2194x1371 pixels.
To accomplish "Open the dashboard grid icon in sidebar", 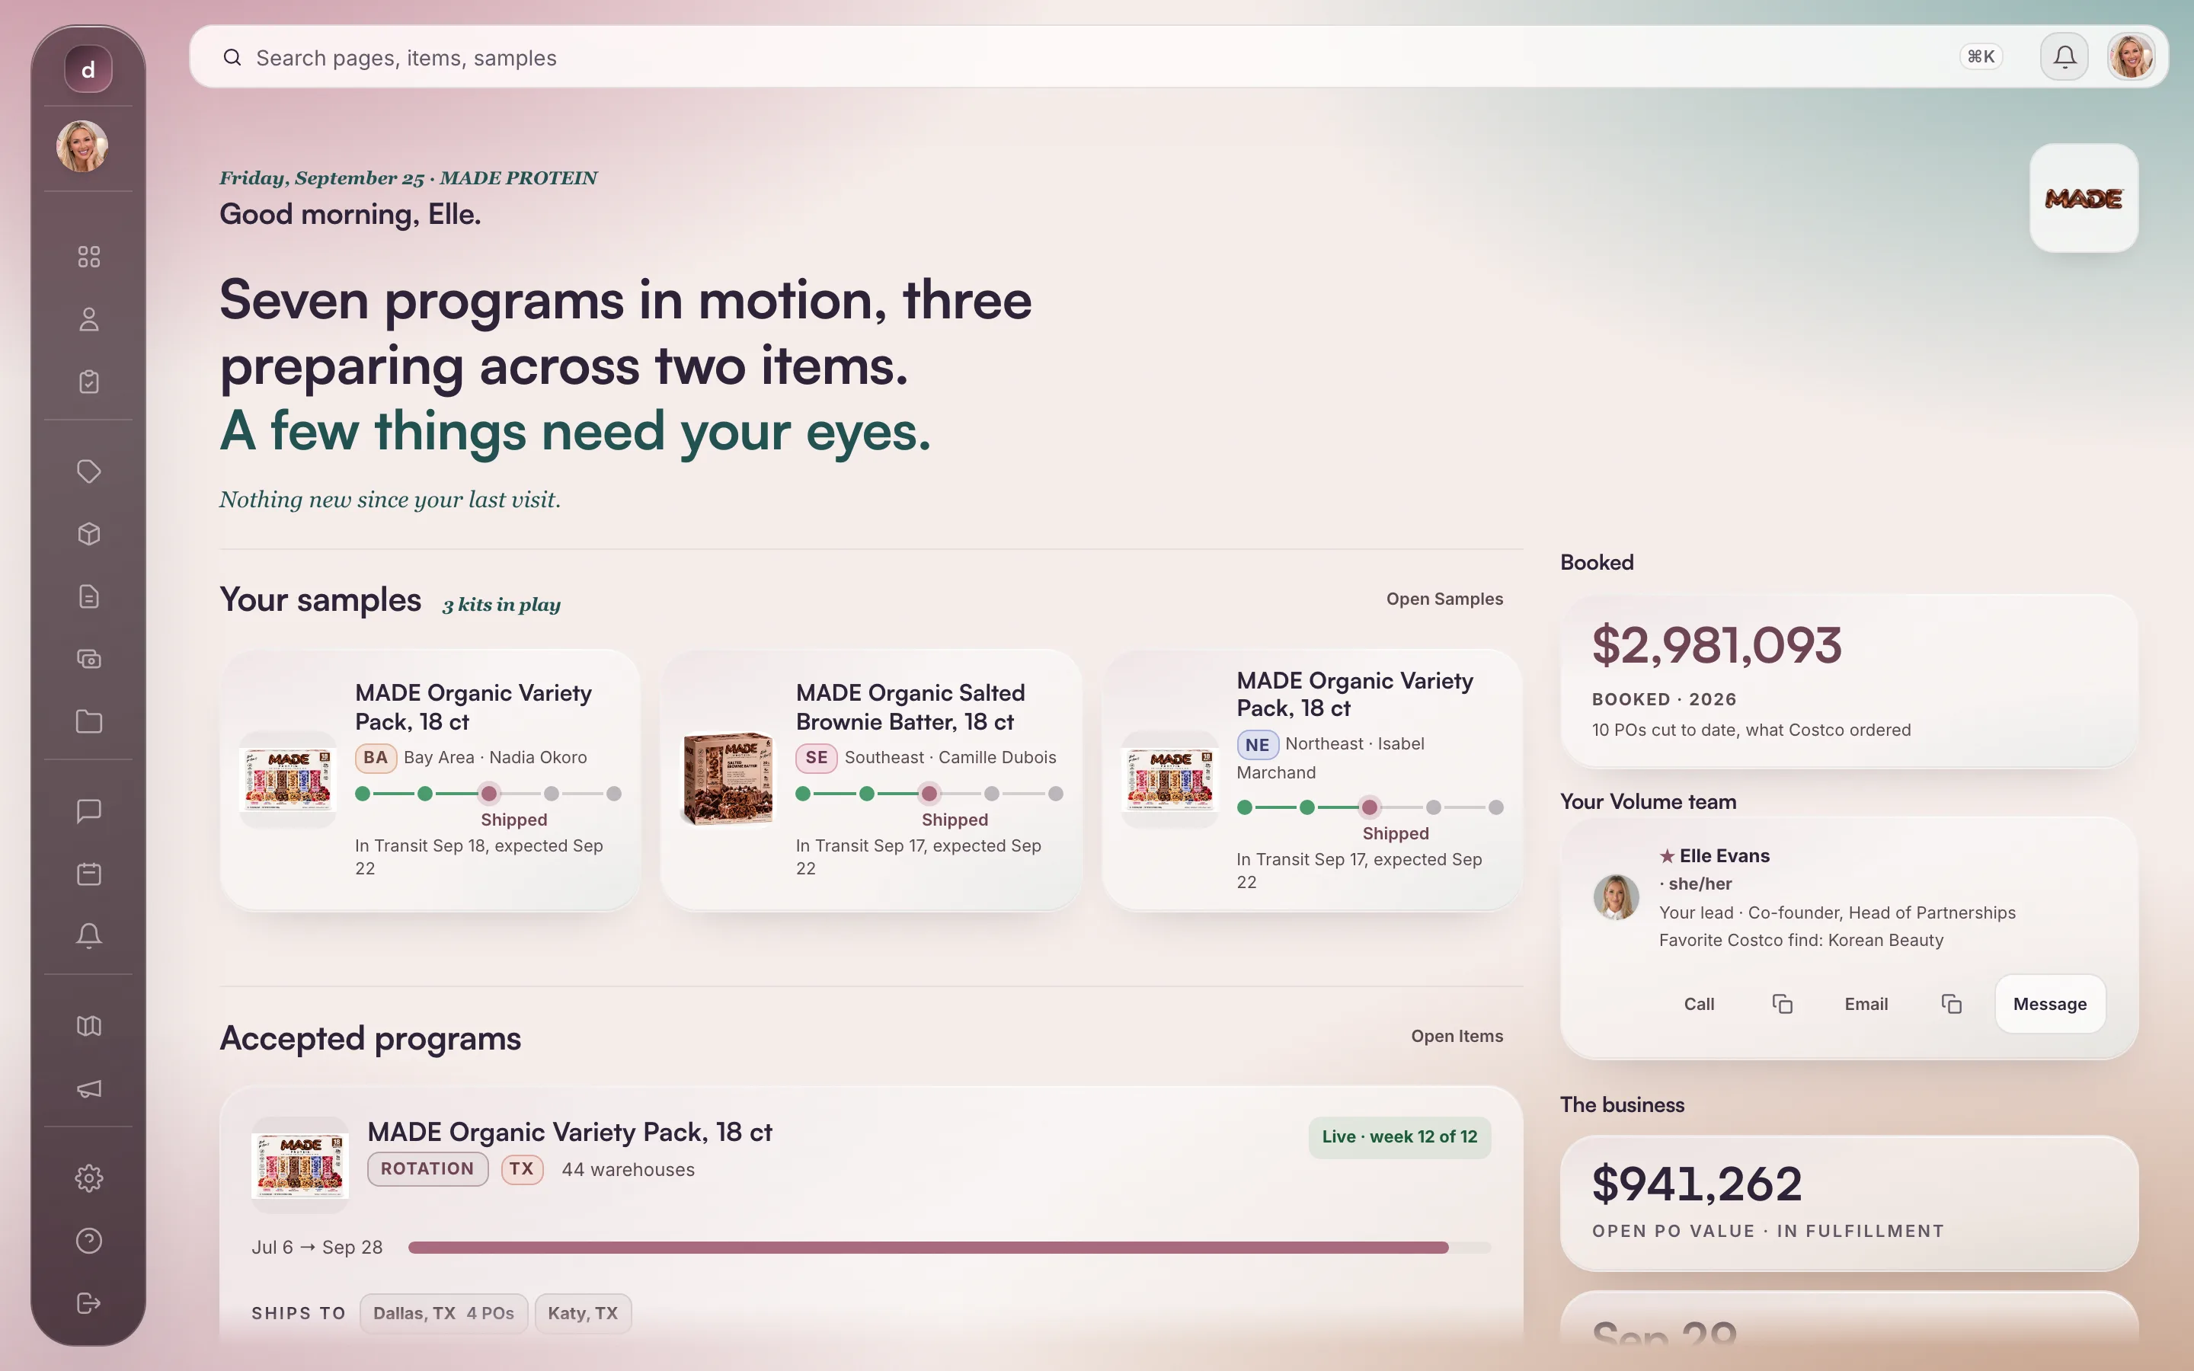I will pyautogui.click(x=89, y=257).
